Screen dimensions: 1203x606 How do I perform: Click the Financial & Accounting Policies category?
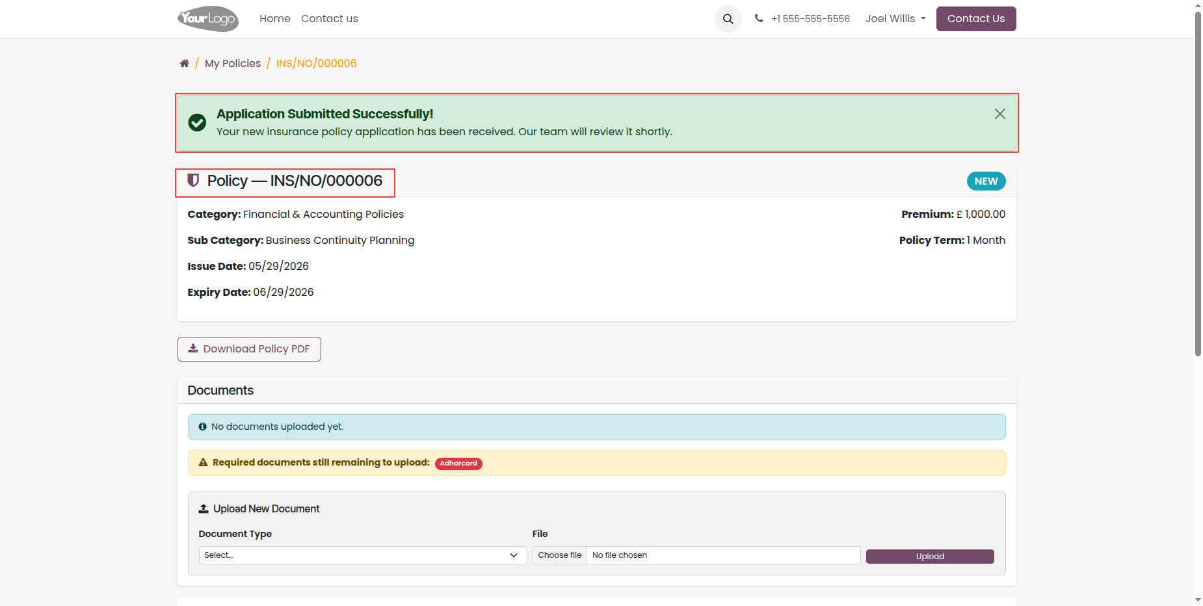(x=324, y=214)
